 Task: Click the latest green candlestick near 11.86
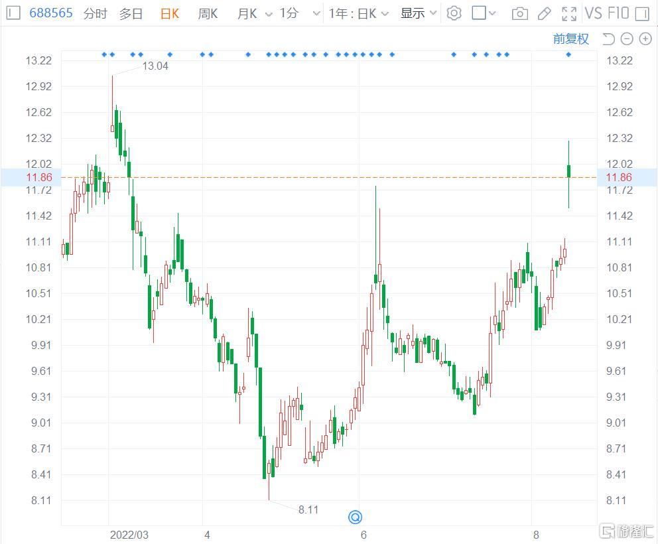click(x=568, y=171)
